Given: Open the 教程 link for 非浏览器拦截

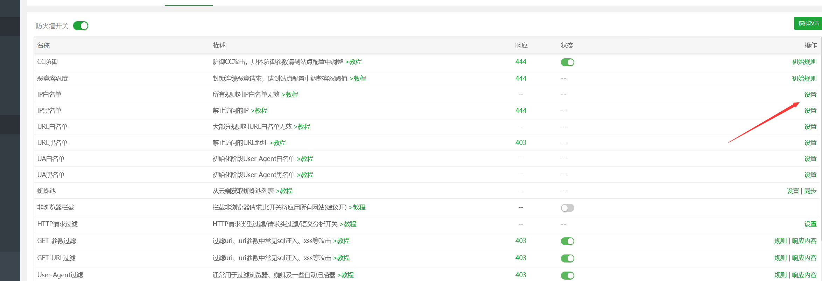Looking at the screenshot, I should (357, 207).
